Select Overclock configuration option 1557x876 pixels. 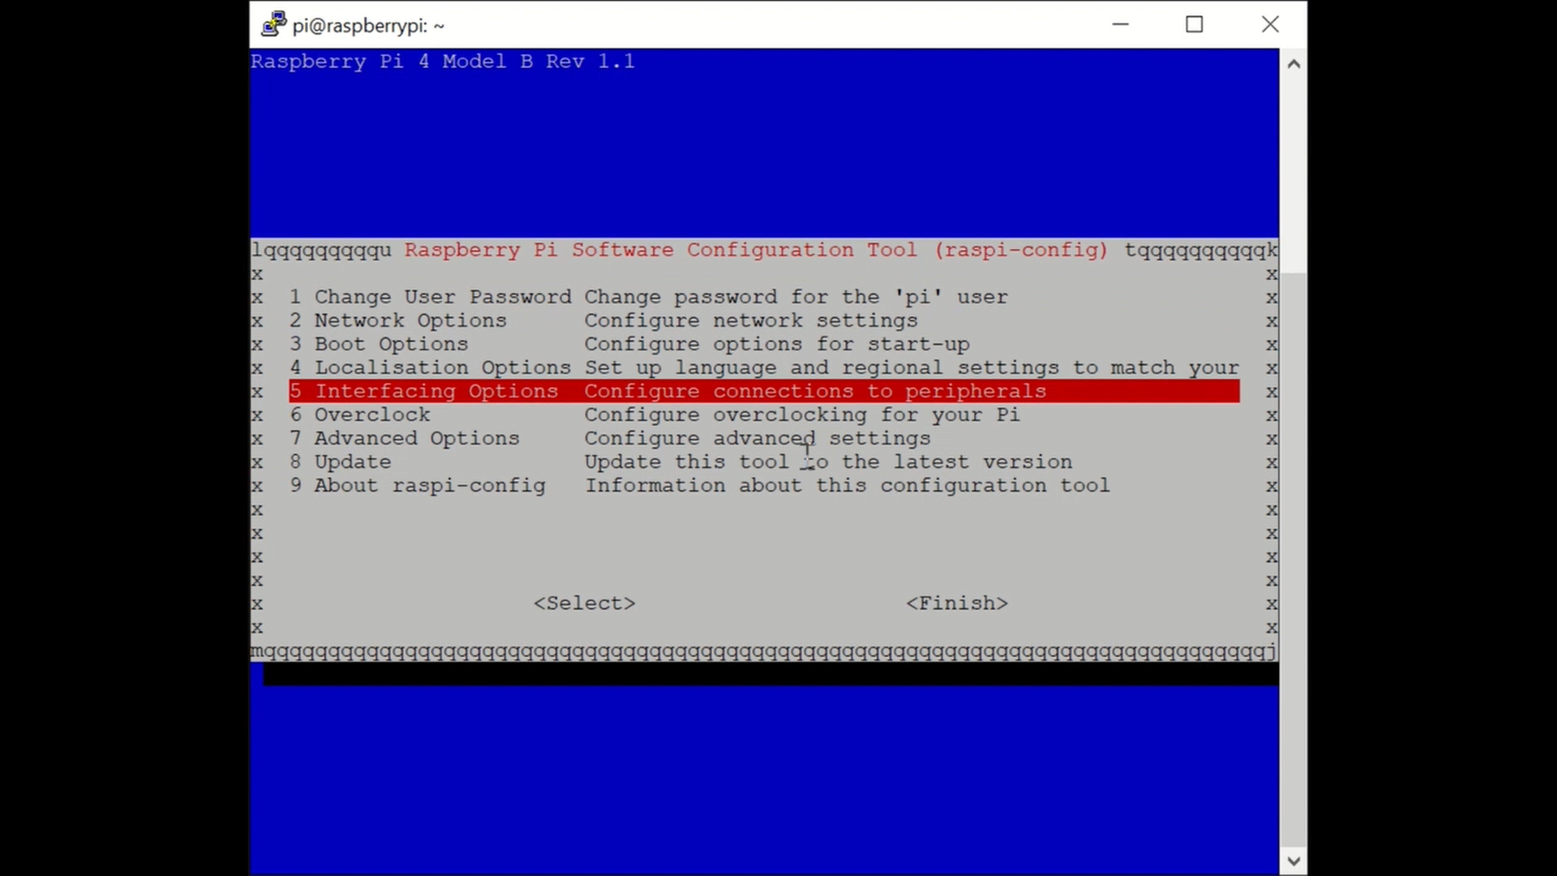372,414
